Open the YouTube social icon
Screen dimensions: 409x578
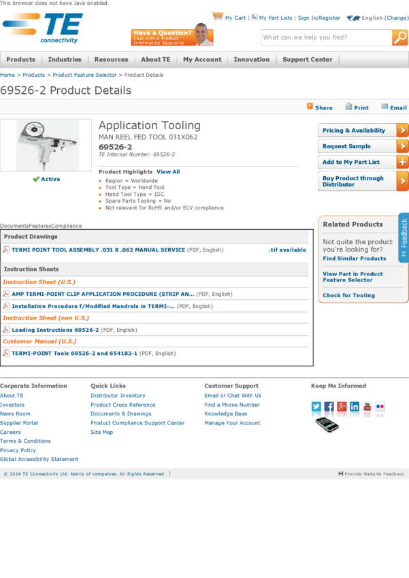coord(367,407)
